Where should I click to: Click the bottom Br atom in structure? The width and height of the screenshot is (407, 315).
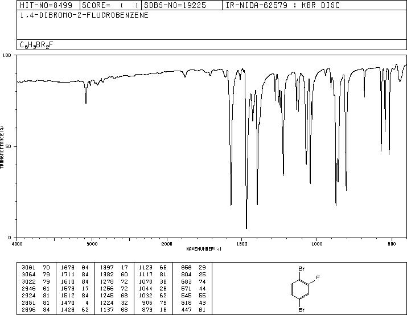tap(302, 310)
